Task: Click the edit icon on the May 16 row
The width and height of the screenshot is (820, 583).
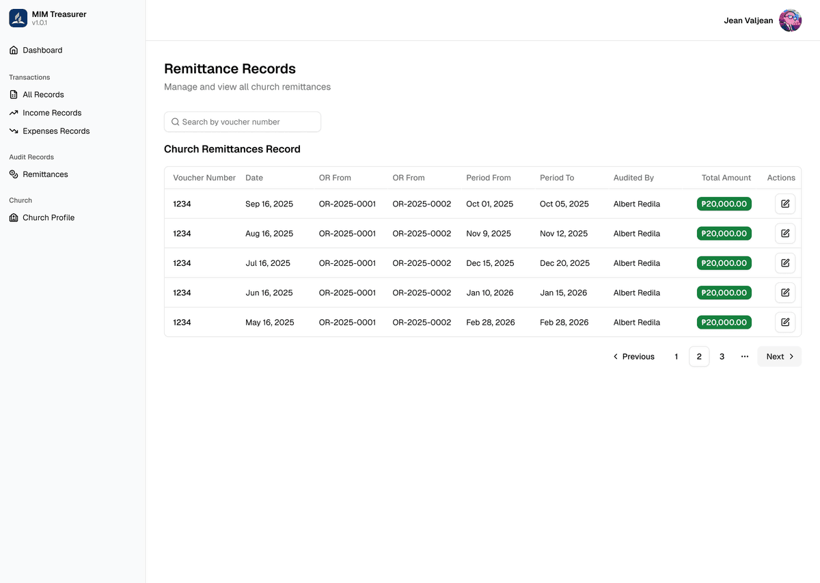Action: (784, 322)
